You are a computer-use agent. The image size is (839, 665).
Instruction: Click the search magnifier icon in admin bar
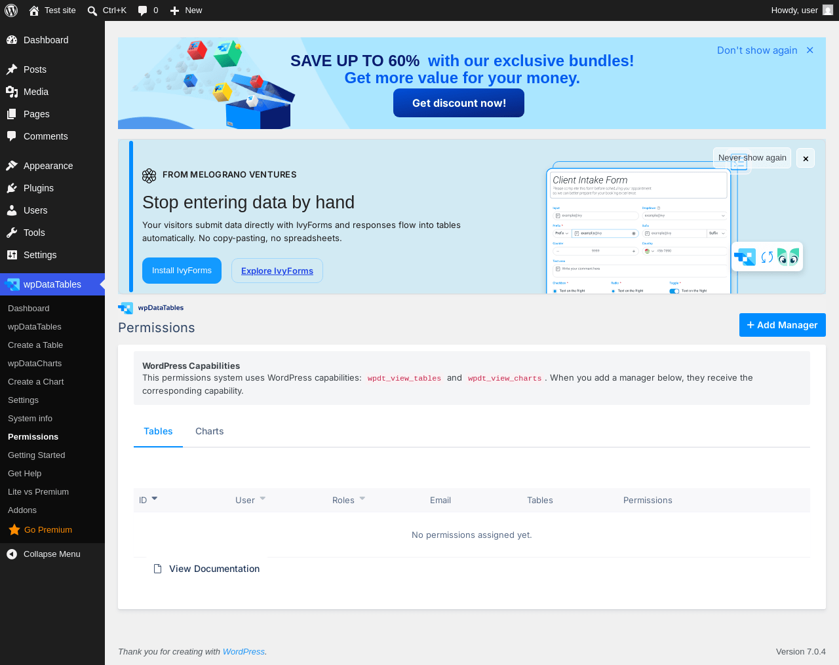click(x=92, y=10)
